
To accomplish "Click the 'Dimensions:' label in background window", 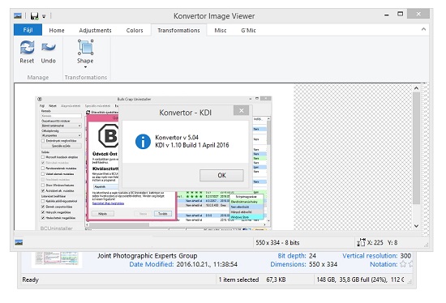I will (288, 264).
